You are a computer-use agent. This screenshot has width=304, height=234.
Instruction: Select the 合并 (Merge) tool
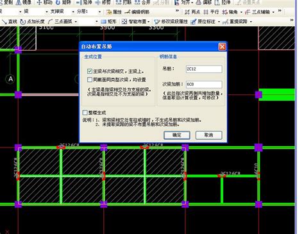click(142, 3)
